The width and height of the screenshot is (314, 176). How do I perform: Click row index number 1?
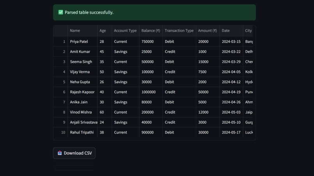point(60,41)
